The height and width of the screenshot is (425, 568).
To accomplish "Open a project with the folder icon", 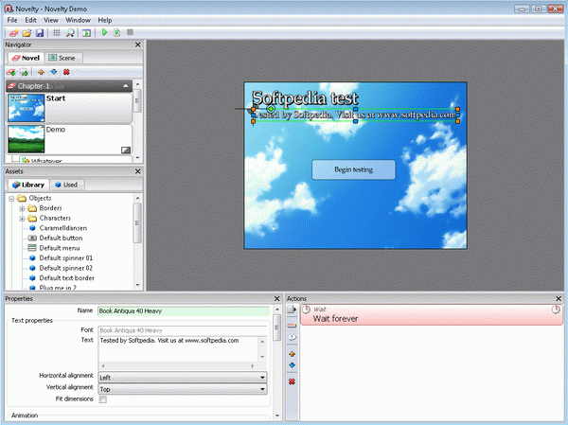I will 27,33.
